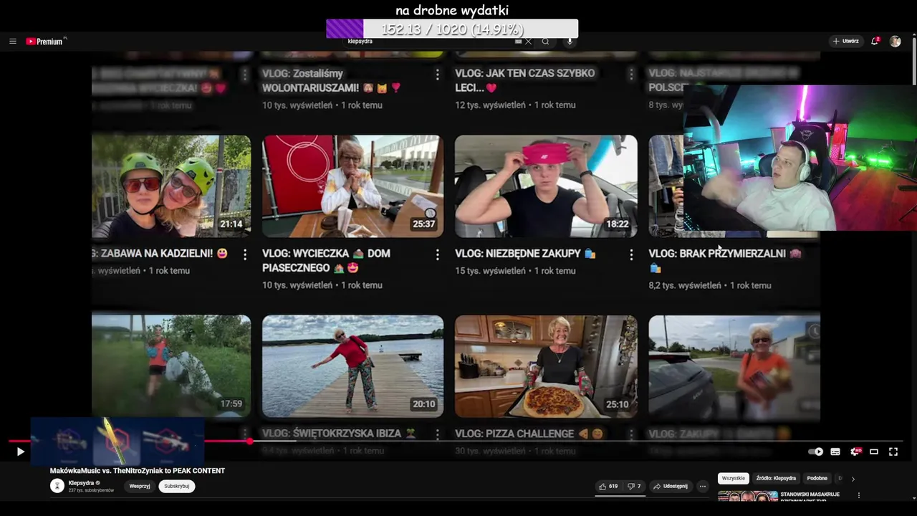Open the YouTube hamburger guide menu
Image resolution: width=917 pixels, height=516 pixels.
12,42
